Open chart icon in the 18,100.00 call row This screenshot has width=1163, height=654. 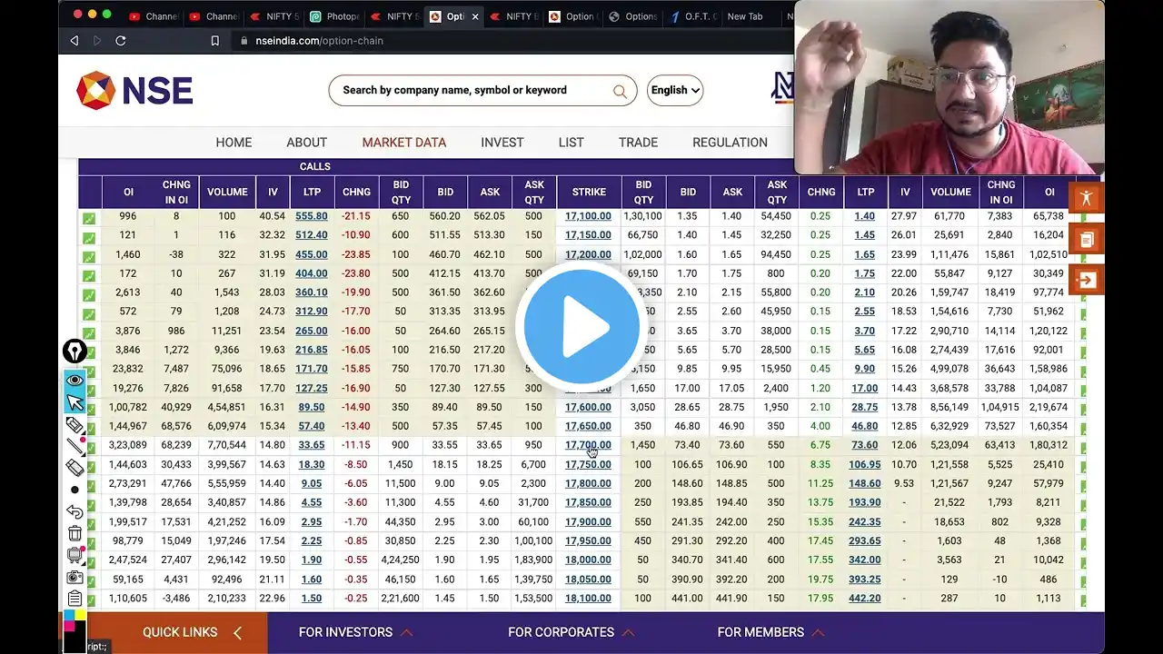coord(89,599)
